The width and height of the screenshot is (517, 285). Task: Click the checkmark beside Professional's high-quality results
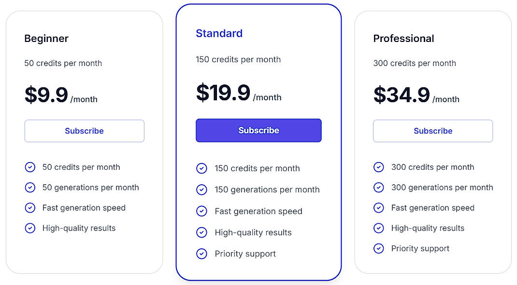(x=378, y=228)
